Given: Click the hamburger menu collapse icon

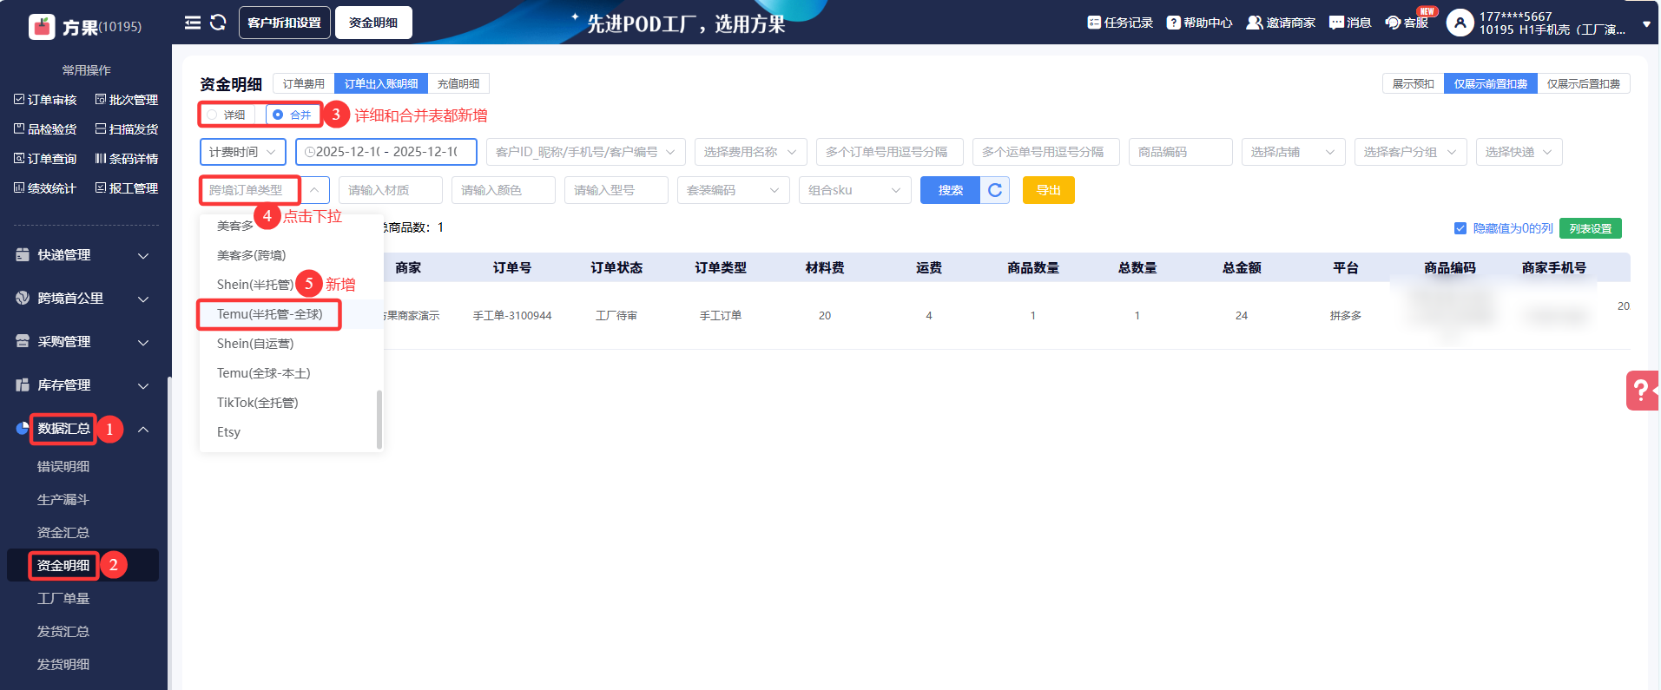Looking at the screenshot, I should (x=192, y=23).
